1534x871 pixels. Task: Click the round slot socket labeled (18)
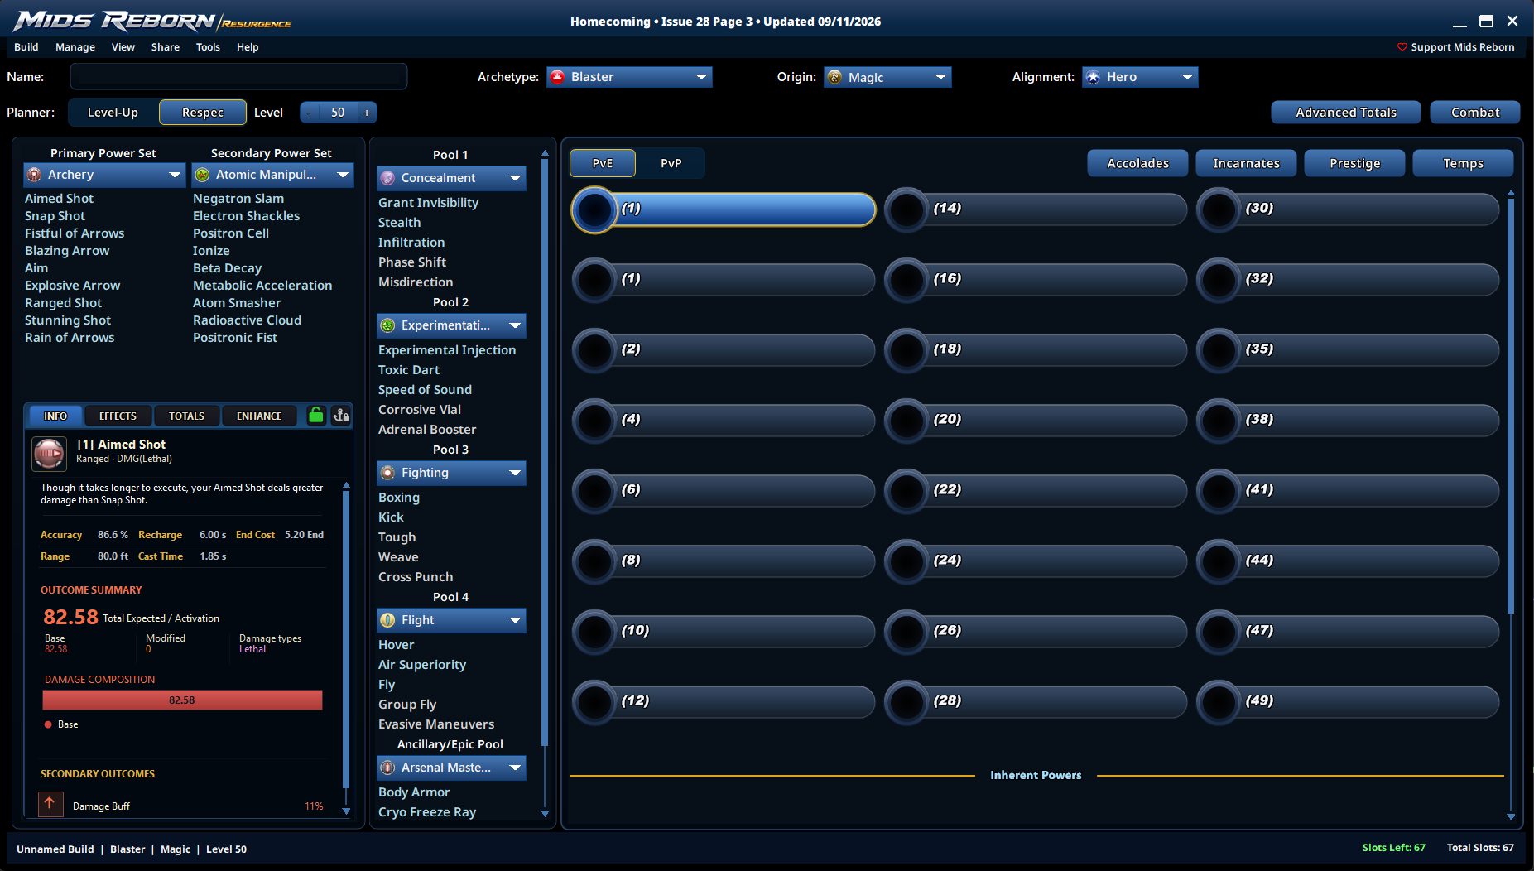(907, 350)
